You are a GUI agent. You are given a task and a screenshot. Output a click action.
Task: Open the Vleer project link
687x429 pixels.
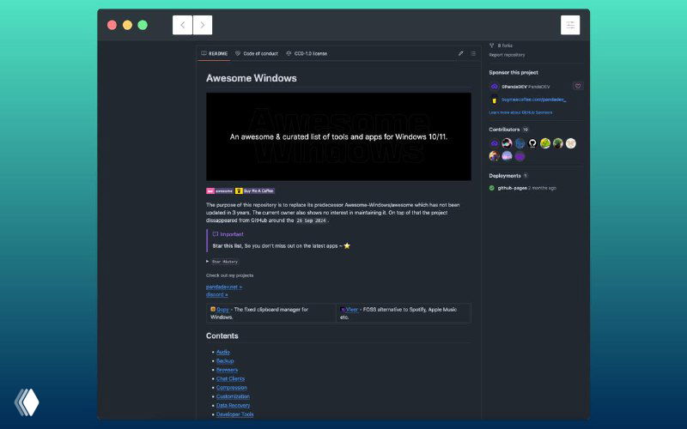coord(352,309)
